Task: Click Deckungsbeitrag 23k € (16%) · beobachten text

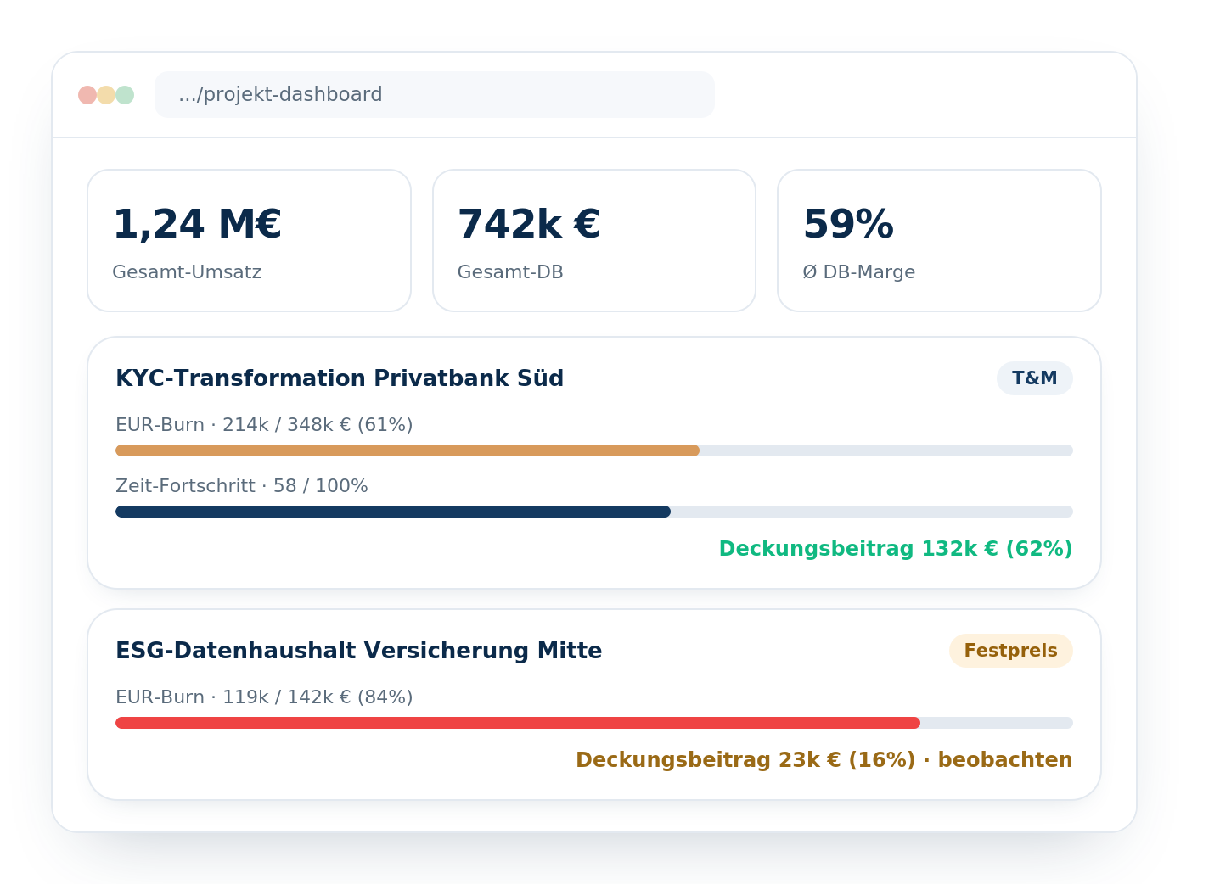Action: [x=824, y=760]
